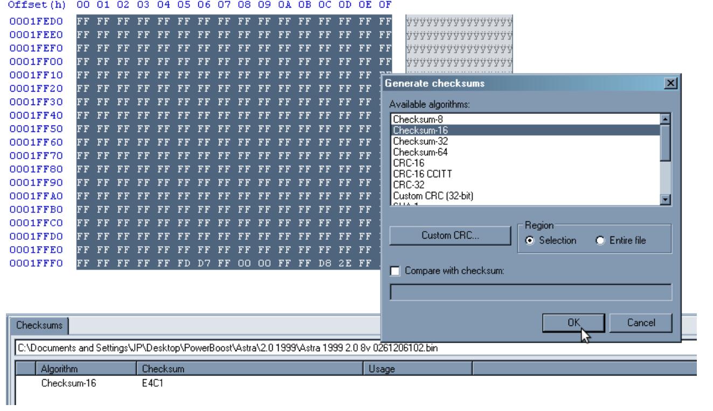Close the Generate checksums dialog
Viewport: 713px width, 411px height.
click(669, 83)
